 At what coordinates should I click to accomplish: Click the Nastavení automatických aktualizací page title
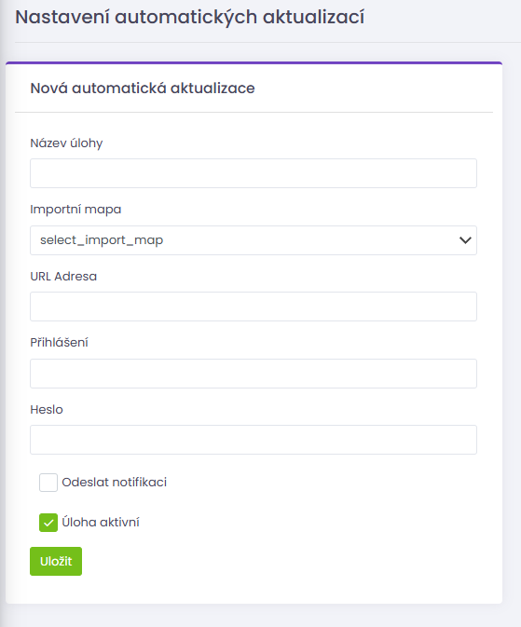pyautogui.click(x=190, y=18)
